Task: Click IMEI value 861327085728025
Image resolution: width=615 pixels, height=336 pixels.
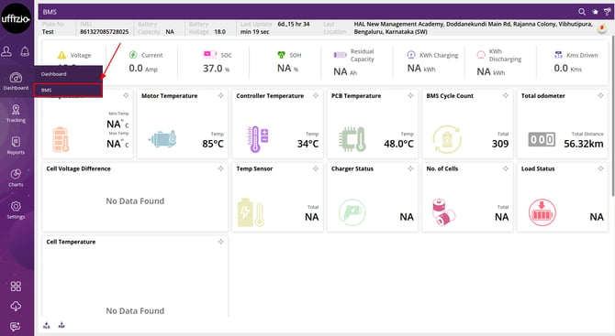Action: [105, 32]
